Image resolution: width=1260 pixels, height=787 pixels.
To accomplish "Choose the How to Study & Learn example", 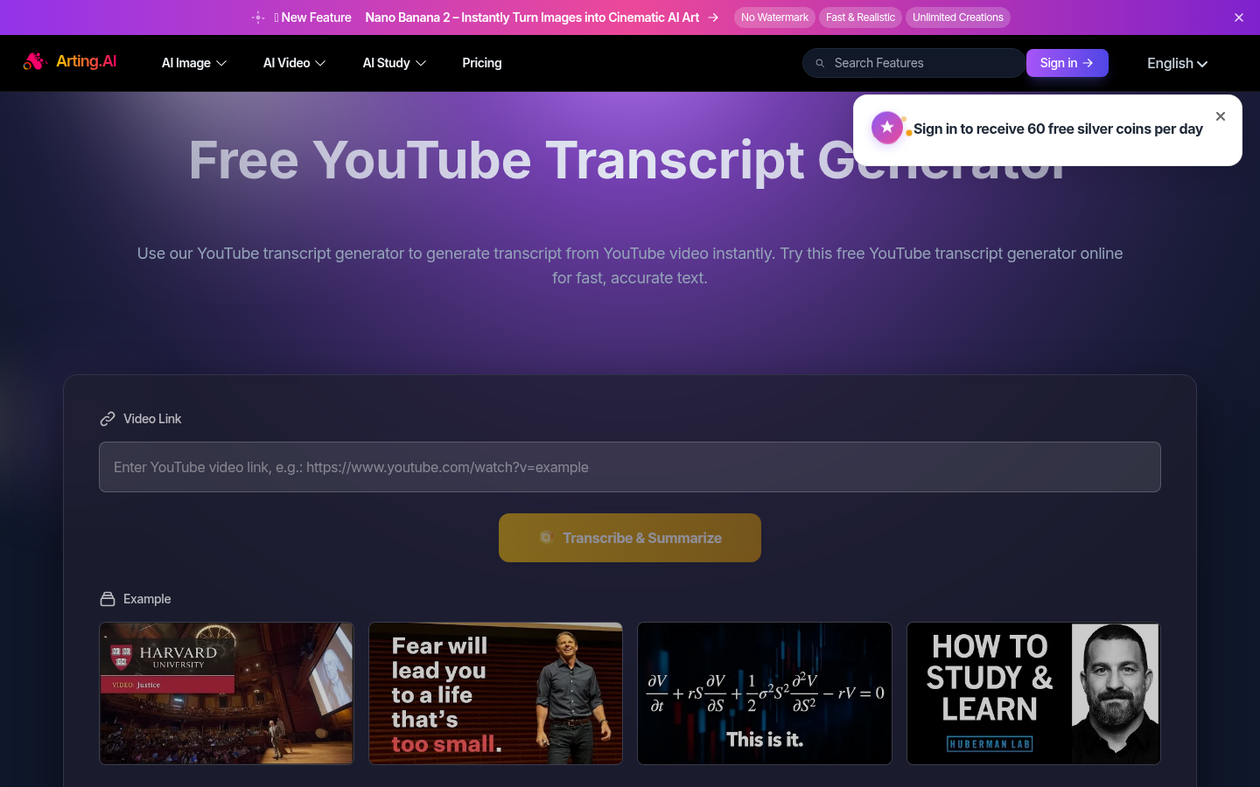I will (1033, 693).
